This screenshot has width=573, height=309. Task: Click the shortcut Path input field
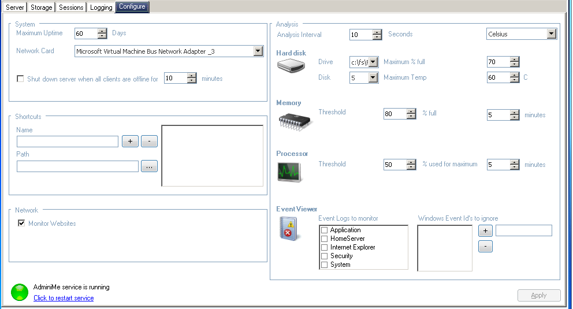78,166
